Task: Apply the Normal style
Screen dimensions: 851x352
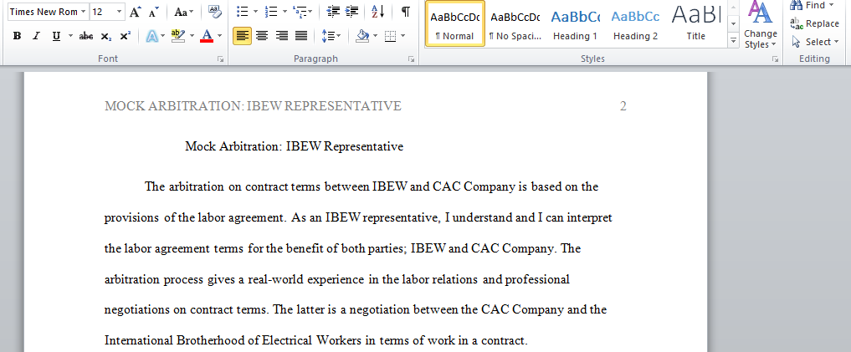Action: coord(455,24)
